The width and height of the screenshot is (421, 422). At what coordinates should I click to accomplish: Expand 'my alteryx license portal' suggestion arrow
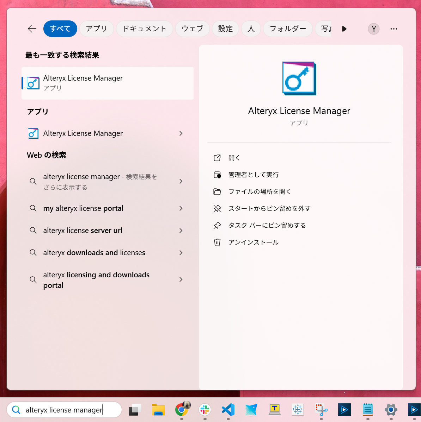click(181, 208)
